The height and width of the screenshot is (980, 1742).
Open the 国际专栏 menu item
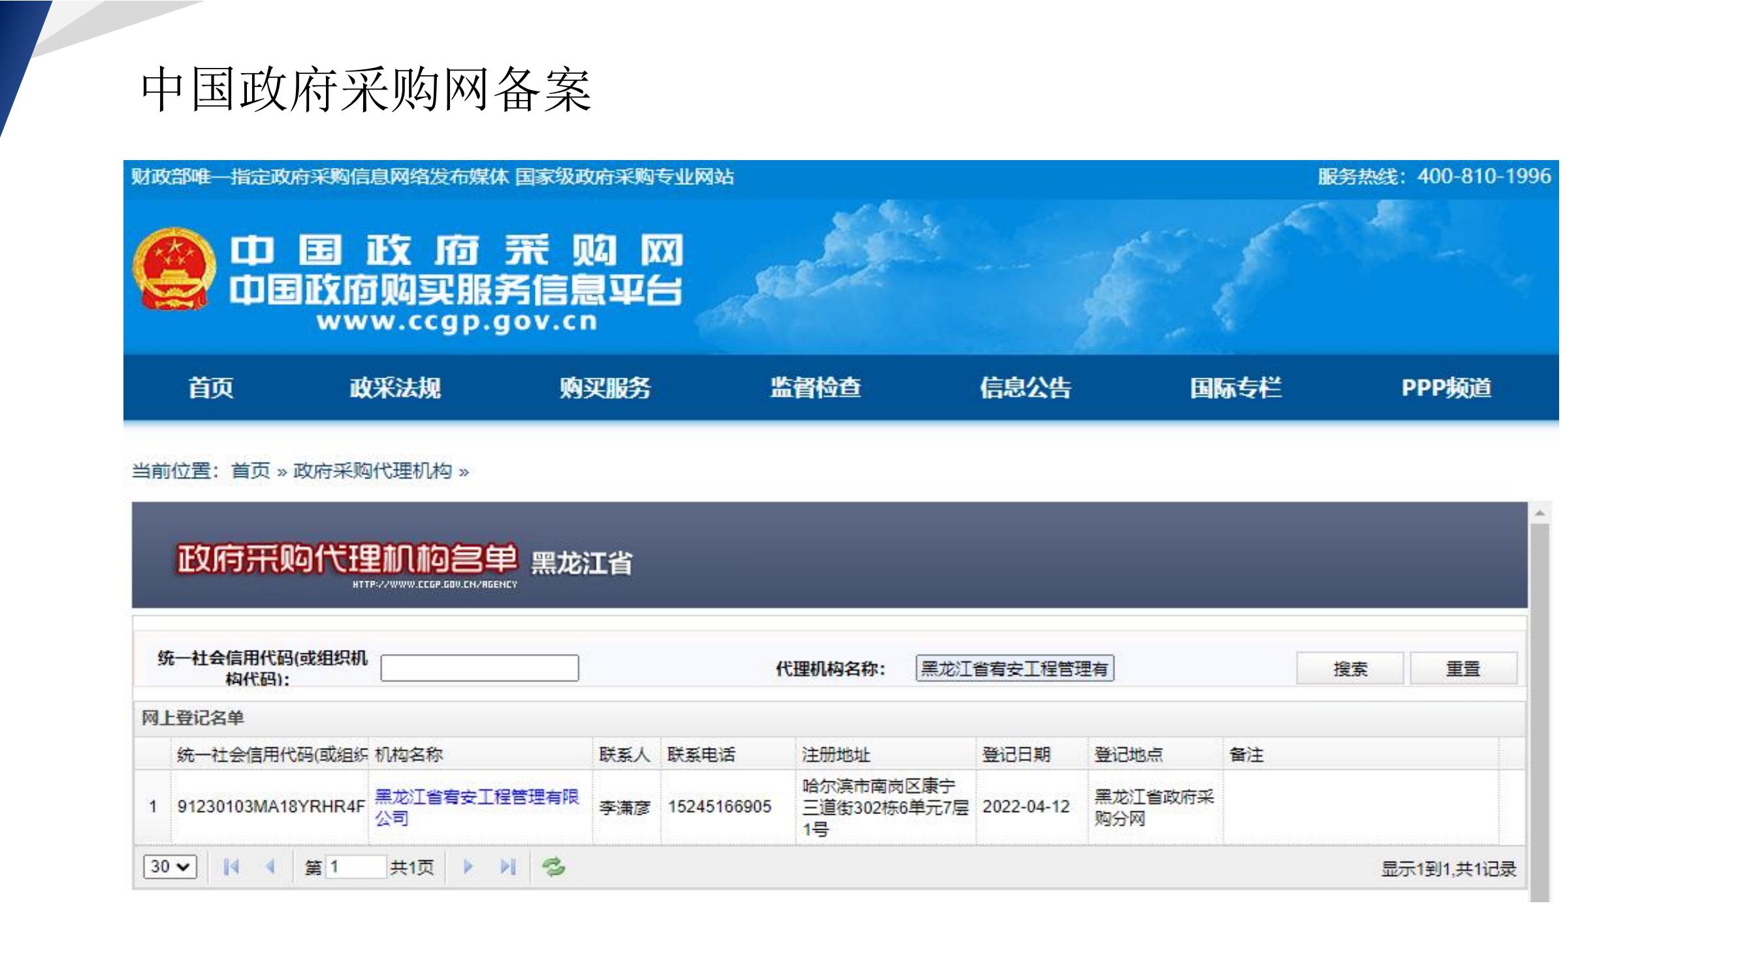(x=1236, y=388)
